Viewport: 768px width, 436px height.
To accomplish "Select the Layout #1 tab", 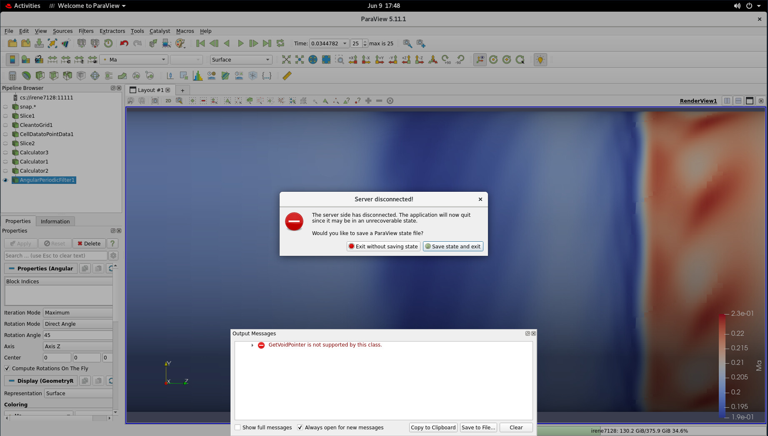I will [150, 90].
